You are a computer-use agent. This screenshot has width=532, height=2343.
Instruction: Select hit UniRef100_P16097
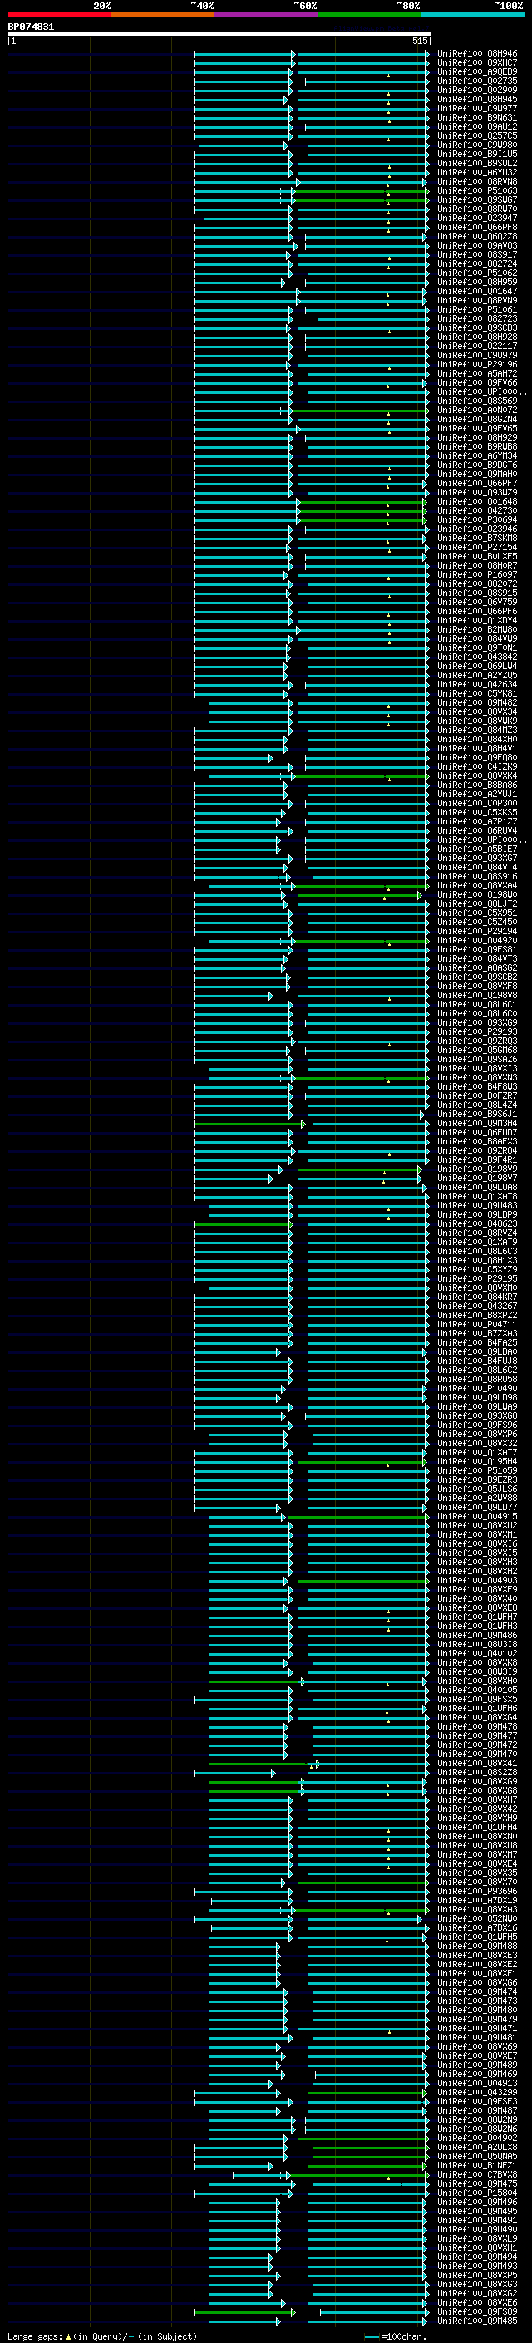click(x=477, y=575)
